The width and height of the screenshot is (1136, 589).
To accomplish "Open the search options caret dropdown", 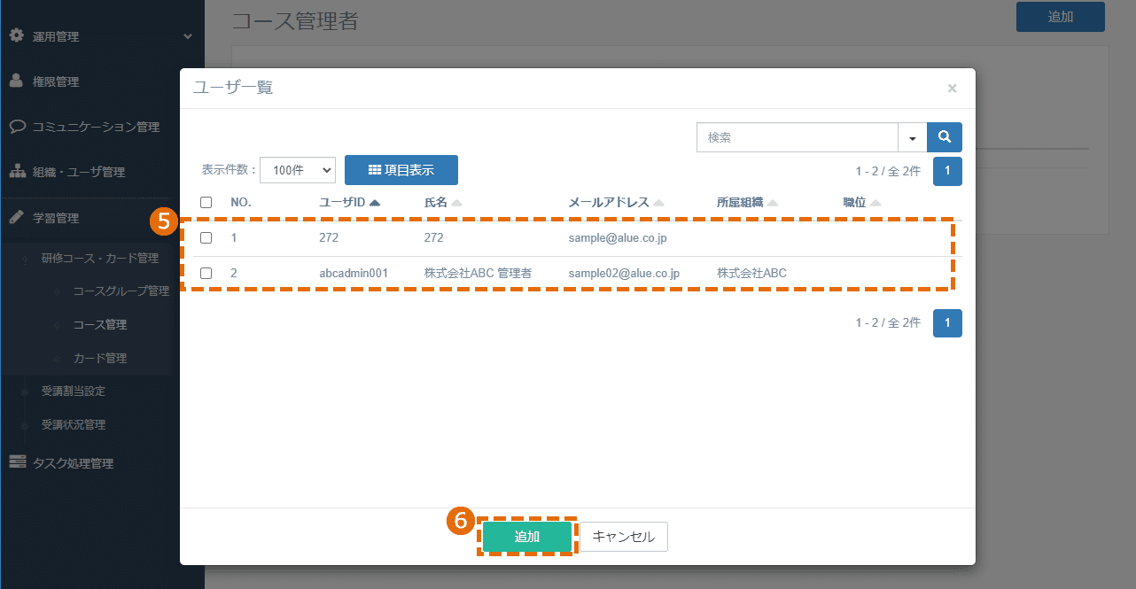I will pos(913,137).
